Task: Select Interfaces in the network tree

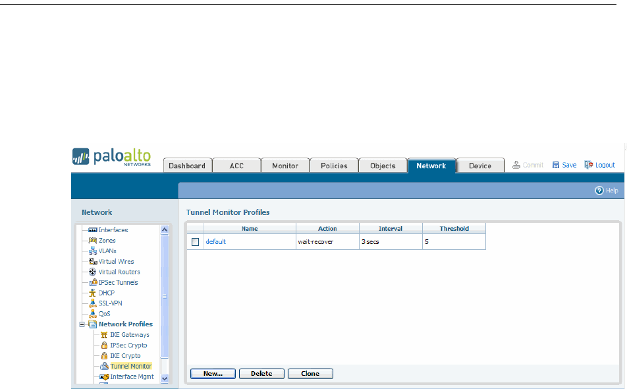Action: click(113, 229)
